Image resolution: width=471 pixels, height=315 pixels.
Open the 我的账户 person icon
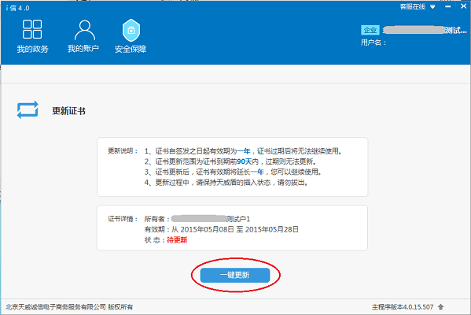(x=85, y=30)
